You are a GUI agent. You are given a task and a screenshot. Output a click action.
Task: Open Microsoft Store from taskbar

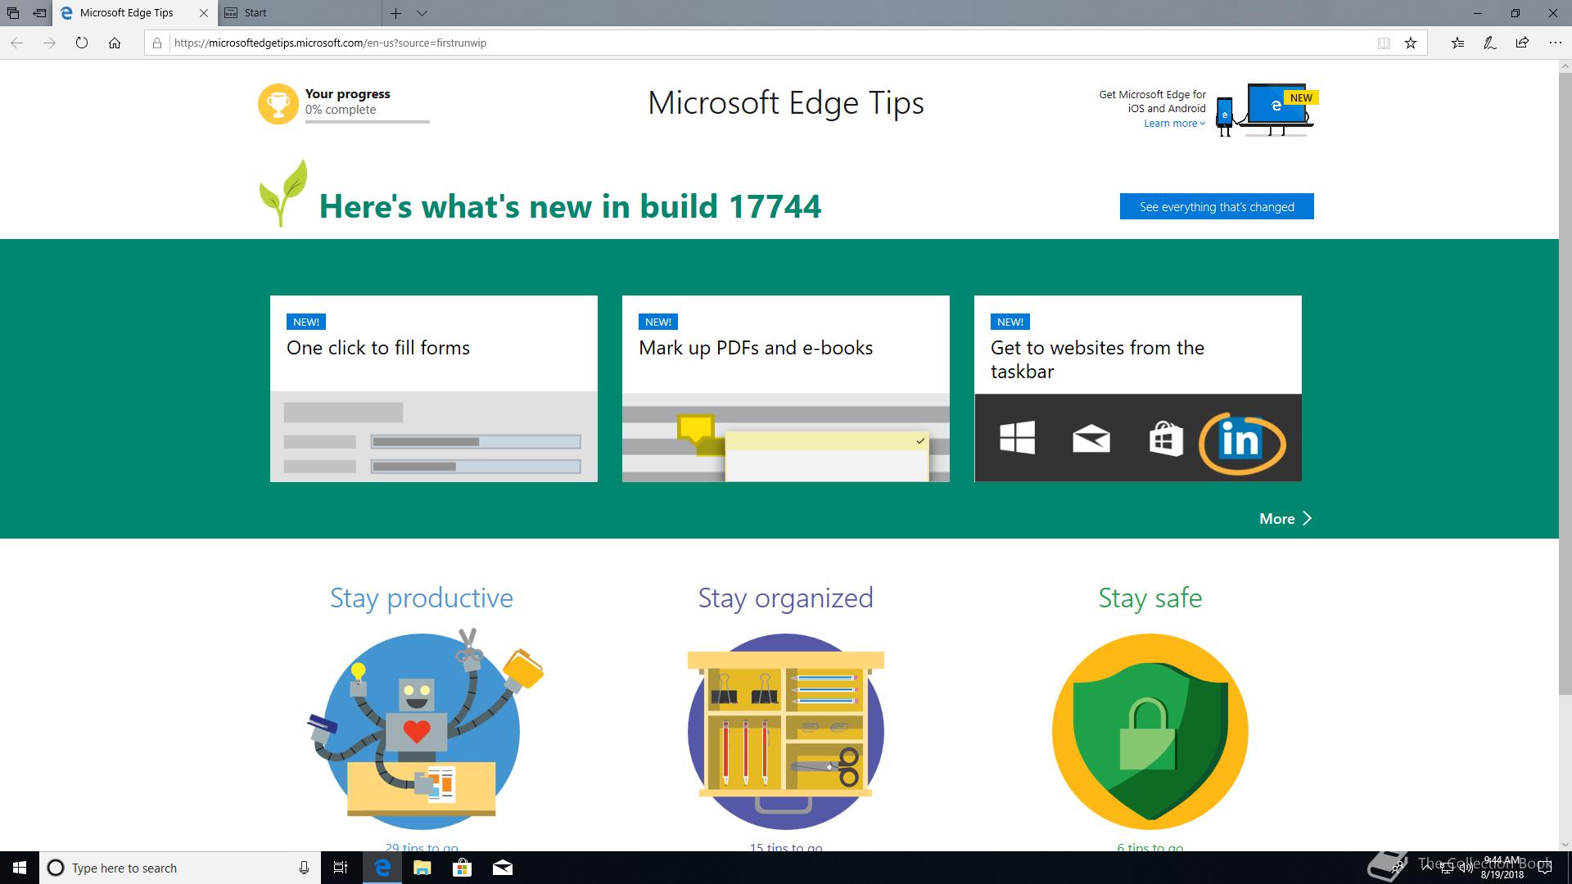coord(463,868)
